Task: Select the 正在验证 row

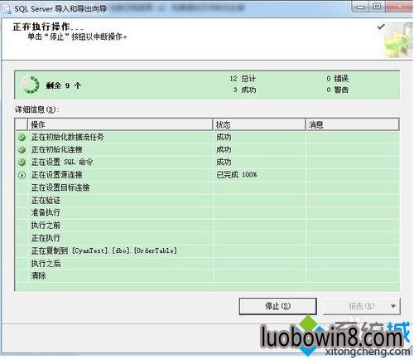Action: [x=207, y=201]
